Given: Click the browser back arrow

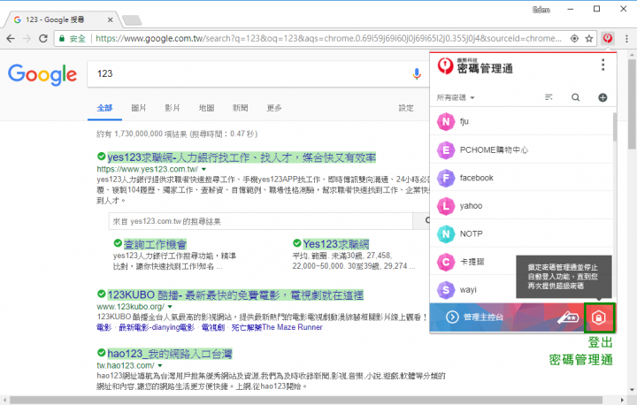Looking at the screenshot, I should [x=11, y=39].
